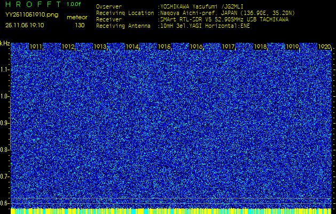Click the 0.9 frequency axis label
Viewport: 336px width, 214px height.
pos(5,123)
